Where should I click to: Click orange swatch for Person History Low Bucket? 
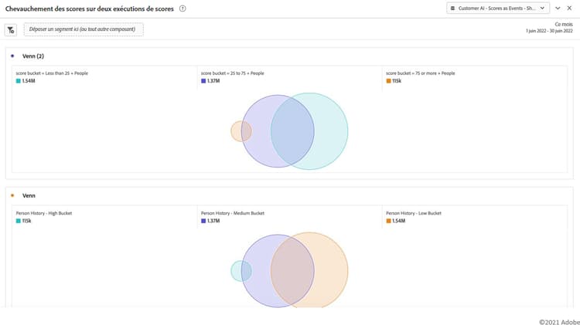(388, 221)
